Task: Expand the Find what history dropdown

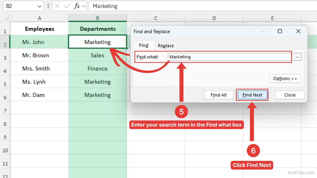Action: tap(298, 57)
